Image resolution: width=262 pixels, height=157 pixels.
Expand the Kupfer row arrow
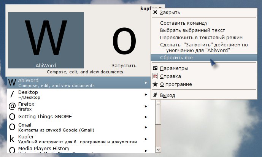pos(146,139)
